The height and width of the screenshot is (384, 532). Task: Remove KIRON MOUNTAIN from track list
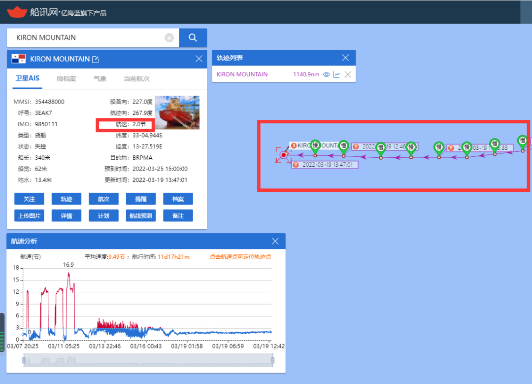[348, 74]
